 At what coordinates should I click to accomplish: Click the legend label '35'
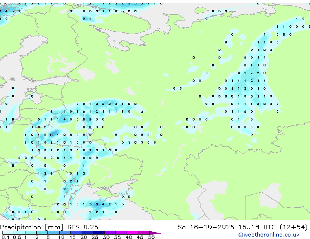coord(117,237)
